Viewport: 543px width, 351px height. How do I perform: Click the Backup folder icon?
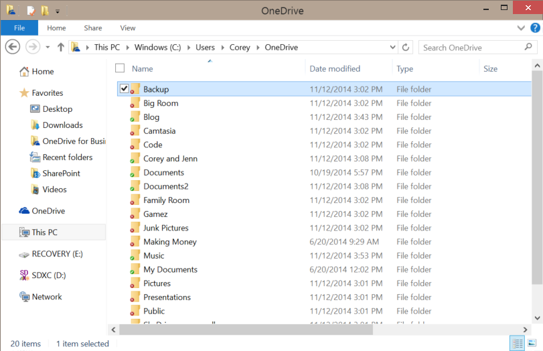coord(135,89)
